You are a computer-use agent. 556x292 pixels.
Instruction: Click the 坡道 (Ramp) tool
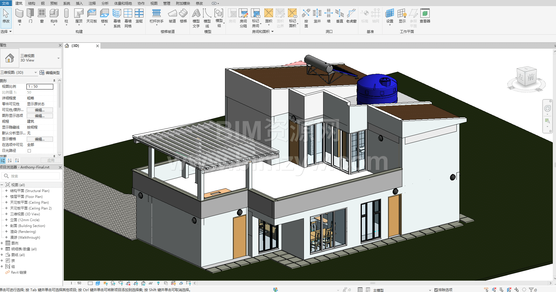coord(172,16)
